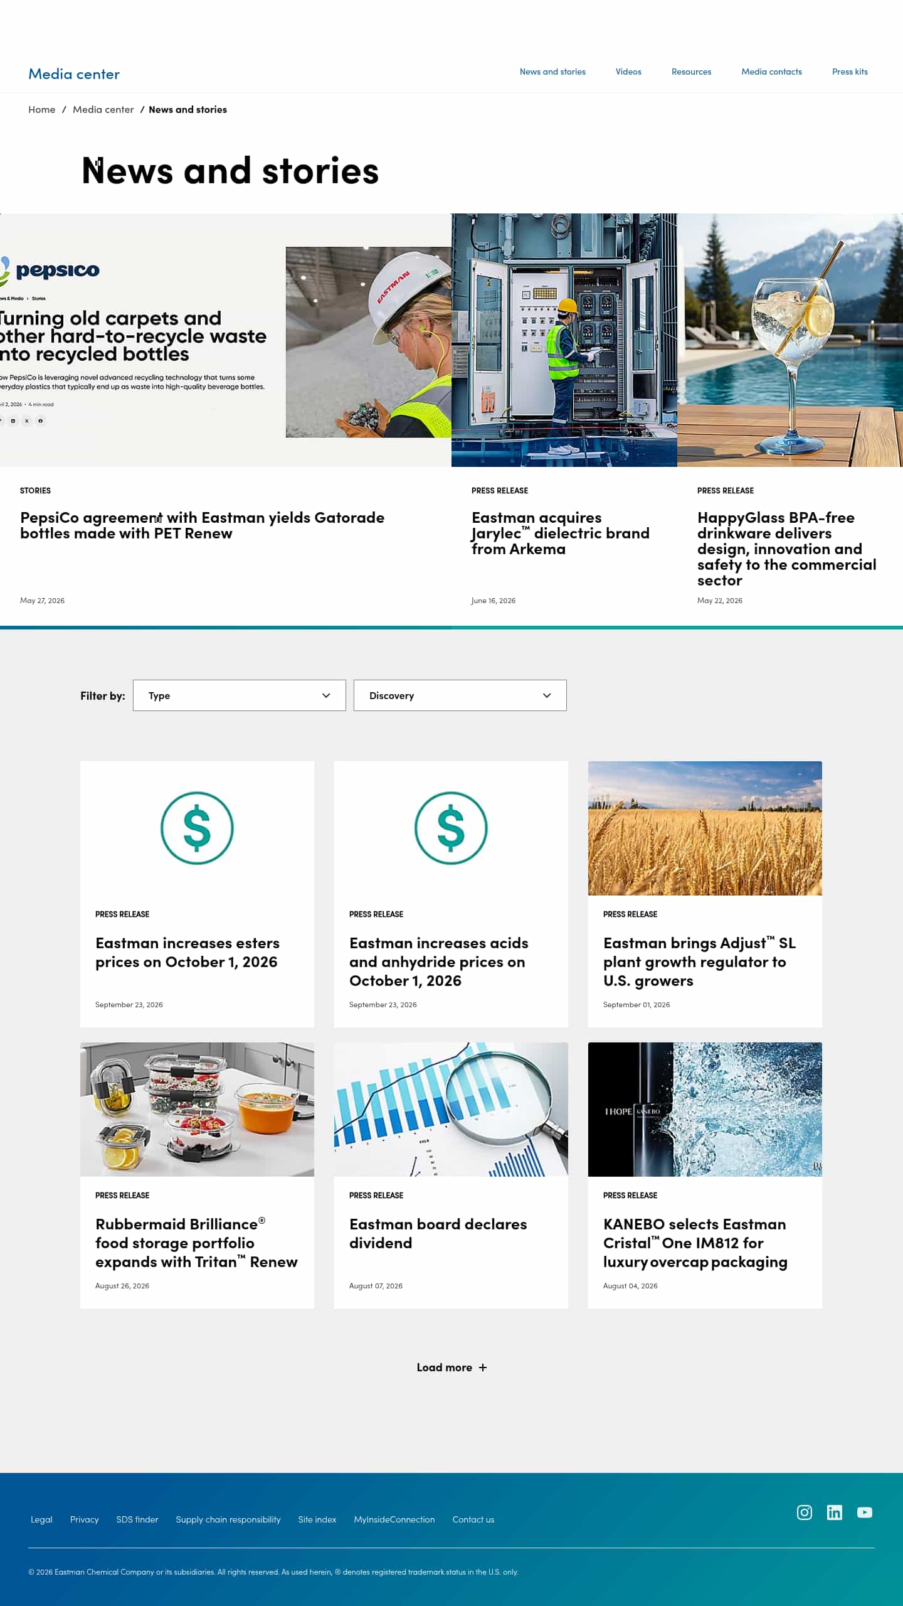The image size is (903, 1606).
Task: Open the Privacy footer link
Action: (84, 1519)
